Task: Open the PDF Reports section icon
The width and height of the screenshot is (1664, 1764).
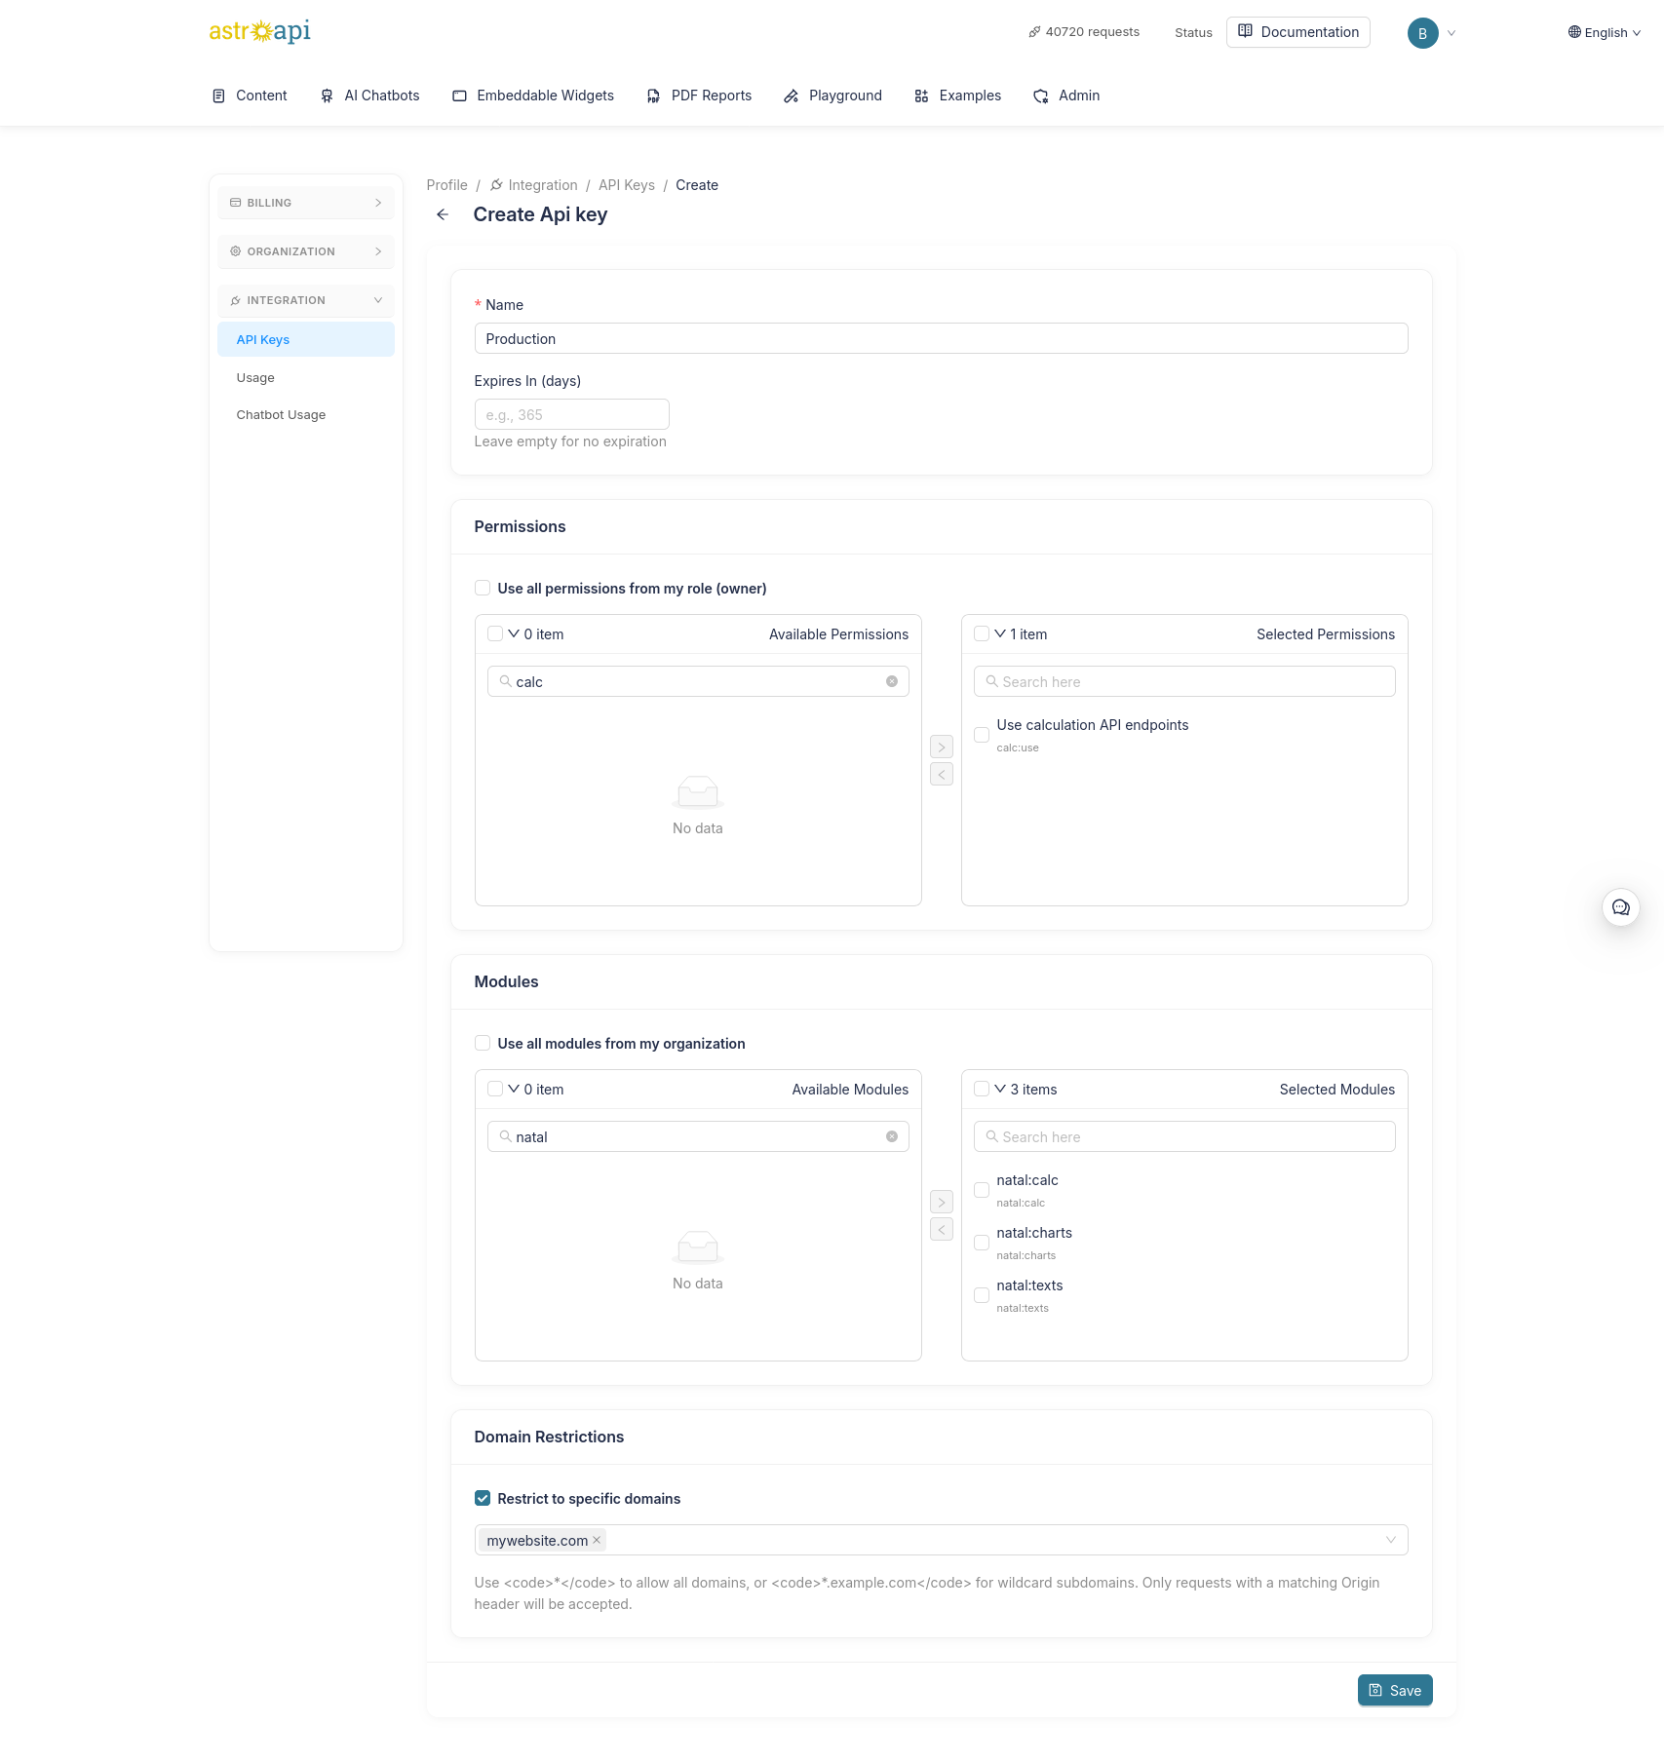Action: [653, 96]
